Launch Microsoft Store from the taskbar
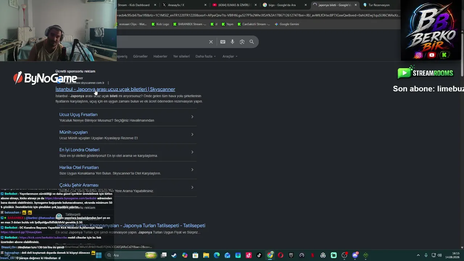 195,255
